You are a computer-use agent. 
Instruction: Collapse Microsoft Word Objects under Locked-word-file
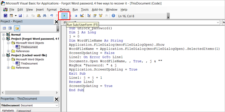point(8,59)
